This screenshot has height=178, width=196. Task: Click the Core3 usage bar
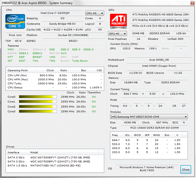[38, 111]
